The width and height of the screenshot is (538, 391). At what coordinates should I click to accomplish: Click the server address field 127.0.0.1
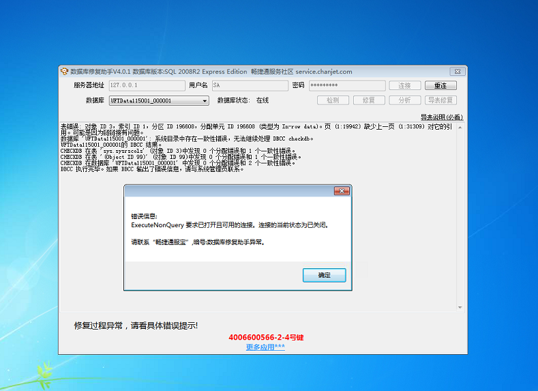(x=147, y=85)
